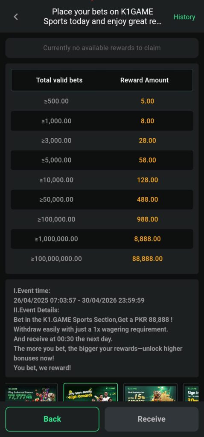
Task: Tap the green Back button
Action: [x=52, y=419]
